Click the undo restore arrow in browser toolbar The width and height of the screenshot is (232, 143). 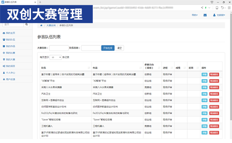(x=222, y=8)
